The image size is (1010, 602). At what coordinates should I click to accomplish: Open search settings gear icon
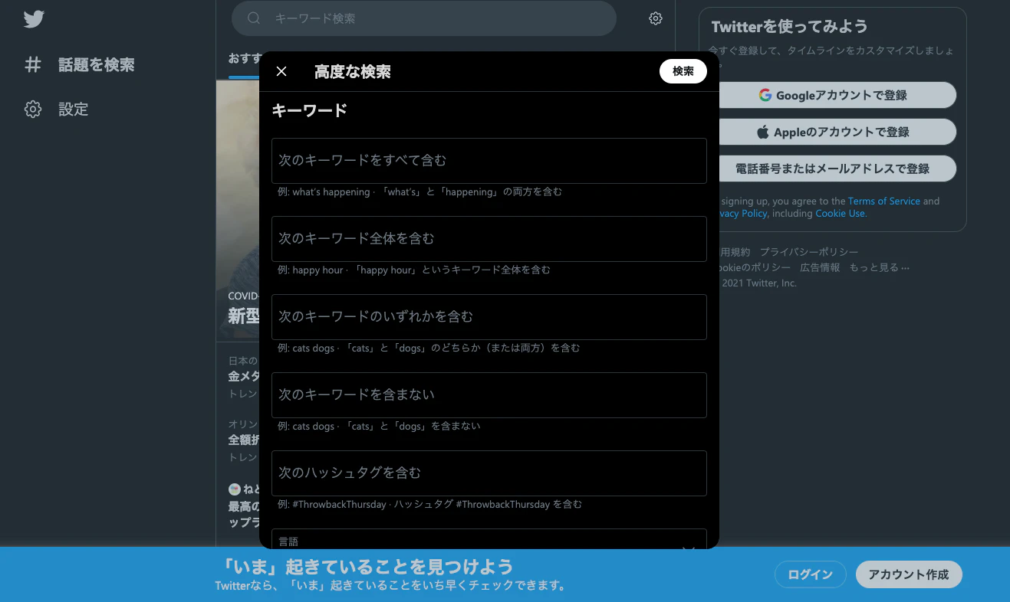pos(656,18)
